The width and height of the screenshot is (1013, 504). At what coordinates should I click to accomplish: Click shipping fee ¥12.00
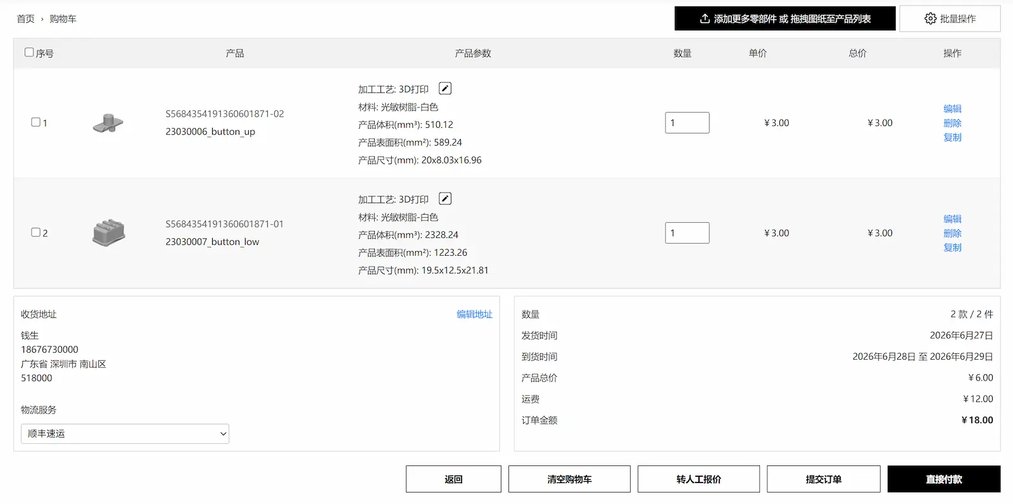978,399
